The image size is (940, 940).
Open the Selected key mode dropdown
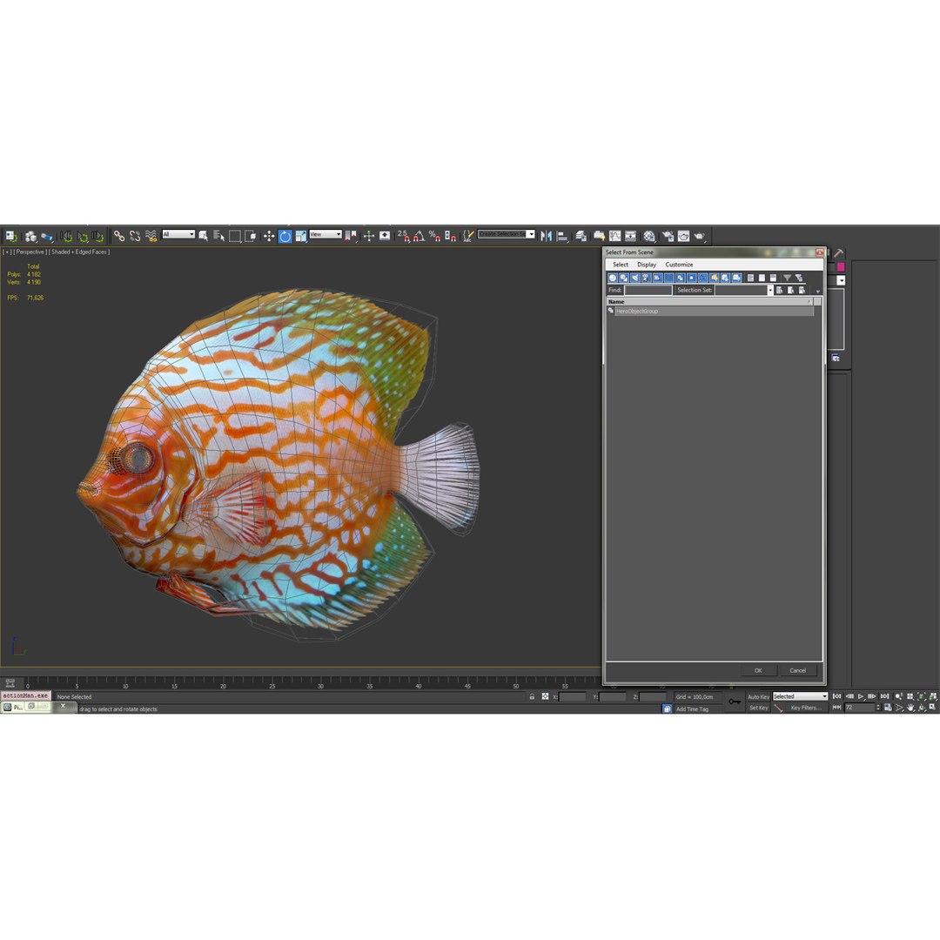point(800,696)
